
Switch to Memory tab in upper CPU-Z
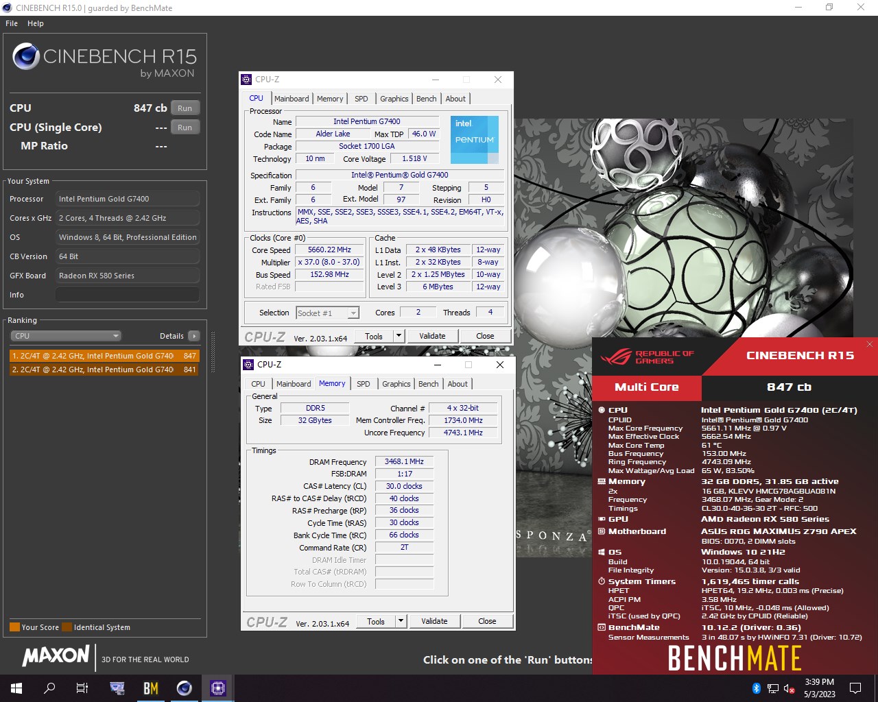click(x=330, y=99)
